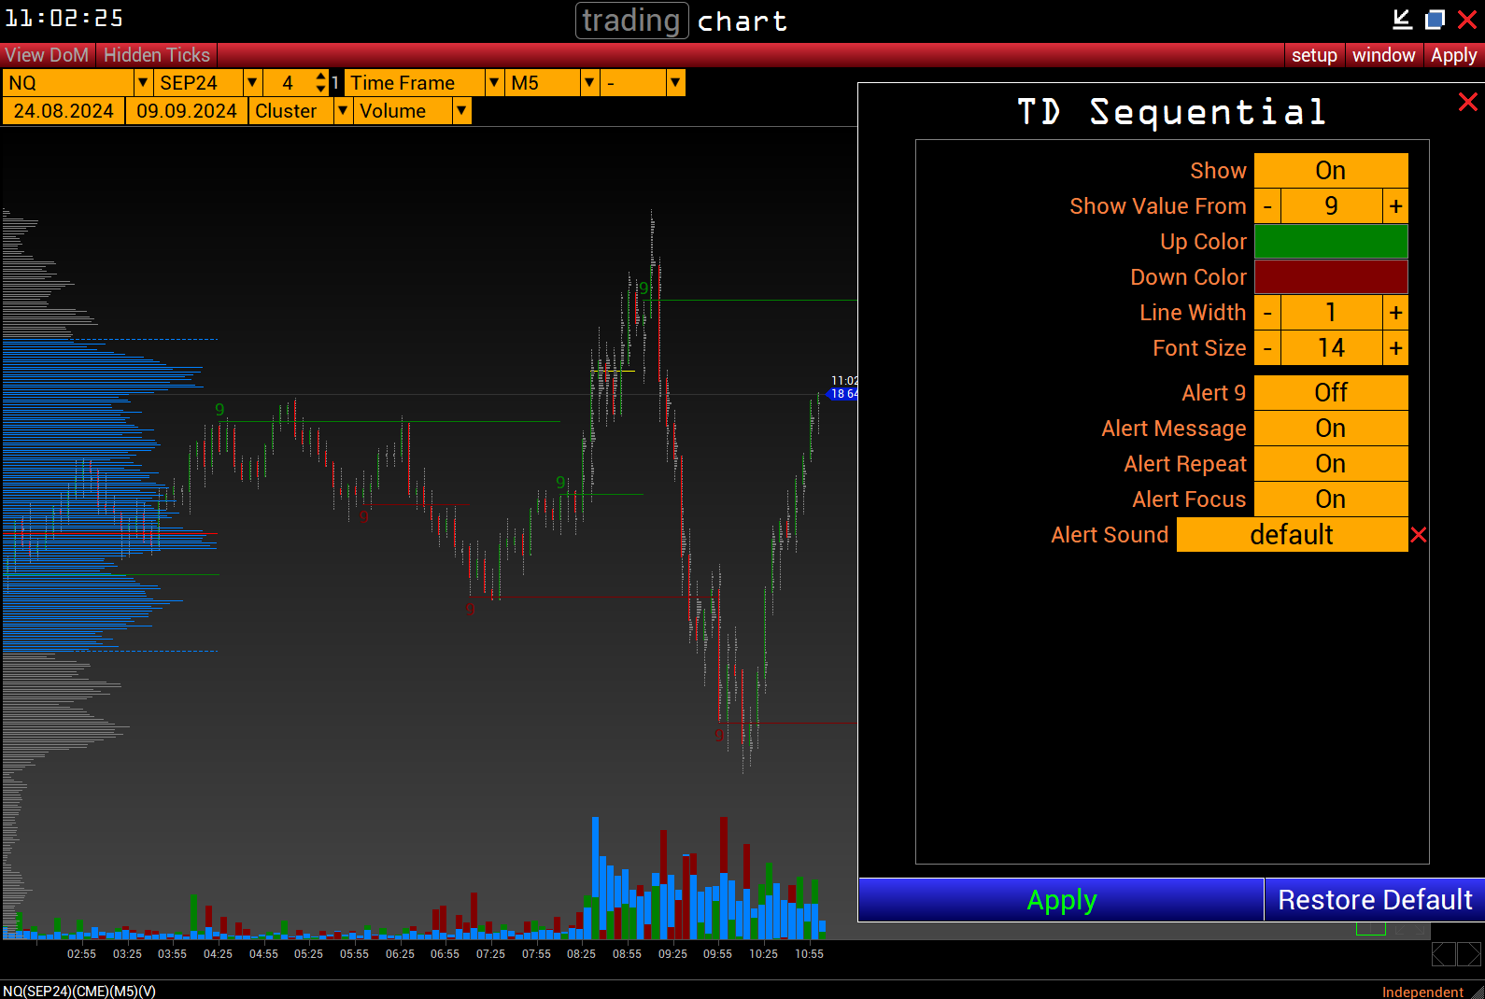
Task: Decrease Font Size with minus button
Action: click(1267, 348)
